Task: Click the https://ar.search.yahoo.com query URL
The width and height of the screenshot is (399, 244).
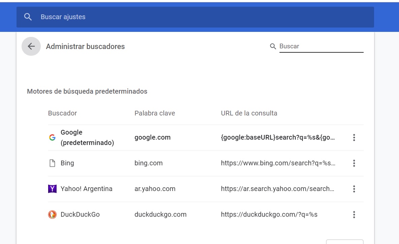Action: point(278,189)
